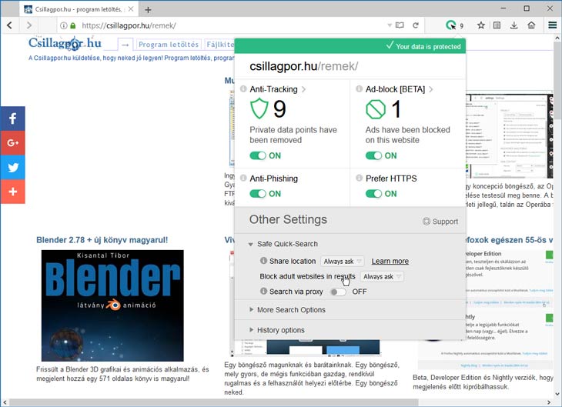Select the Csillagpor.hu browser tab
This screenshot has width=562, height=407.
78,9
